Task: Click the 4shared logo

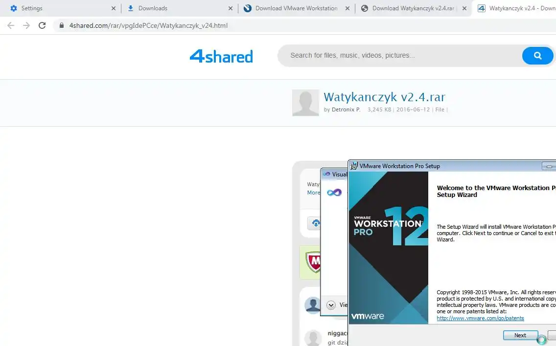Action: [x=221, y=56]
